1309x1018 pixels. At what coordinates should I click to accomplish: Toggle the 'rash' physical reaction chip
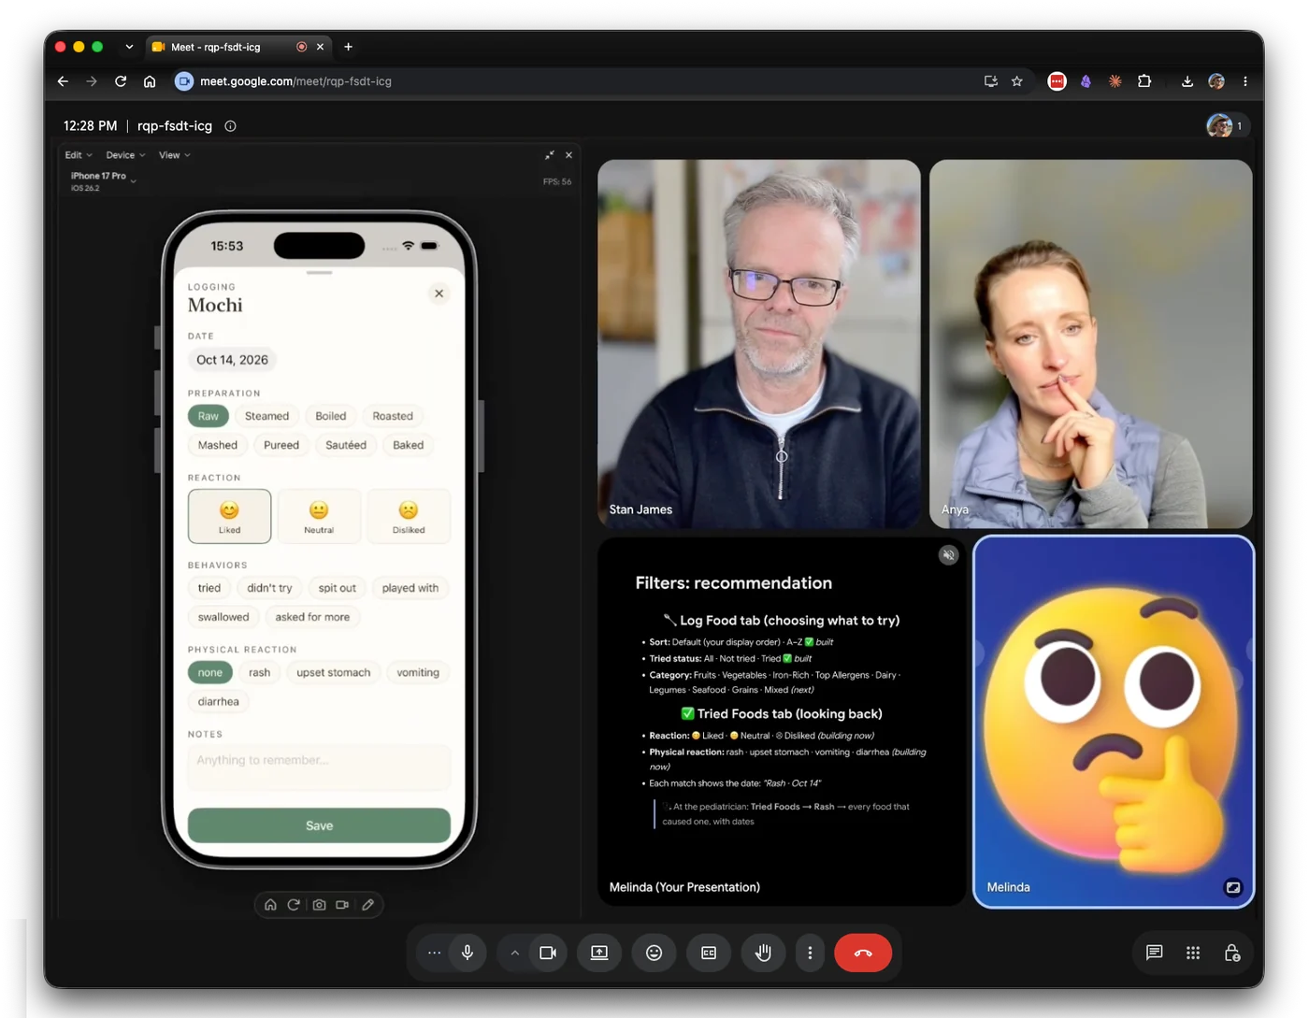pos(259,672)
